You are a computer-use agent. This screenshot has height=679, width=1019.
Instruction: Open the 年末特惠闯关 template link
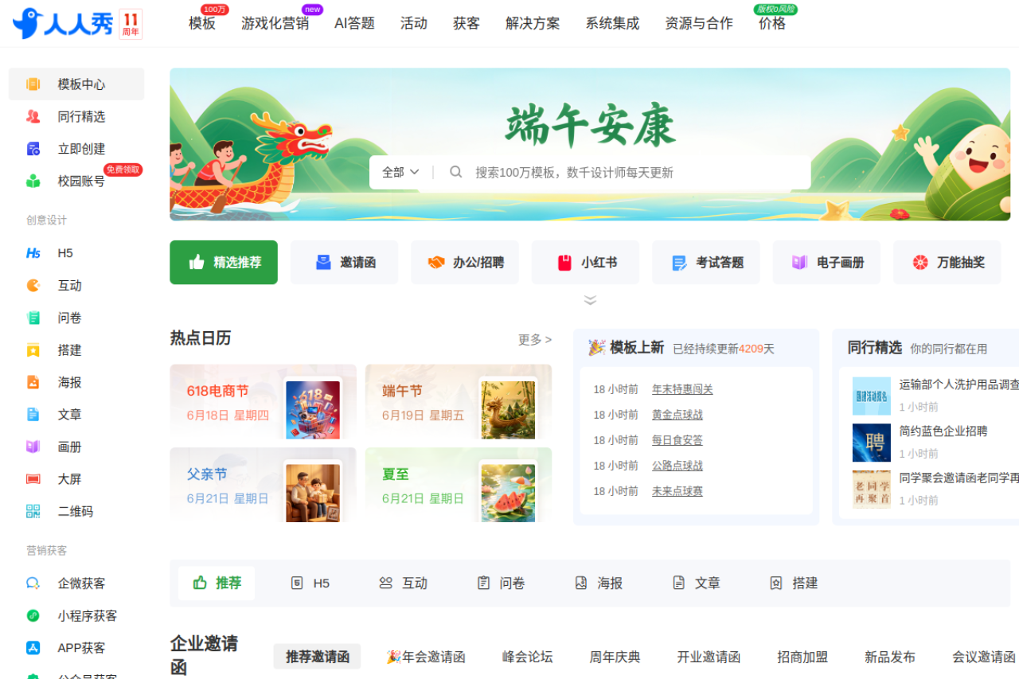tap(682, 389)
